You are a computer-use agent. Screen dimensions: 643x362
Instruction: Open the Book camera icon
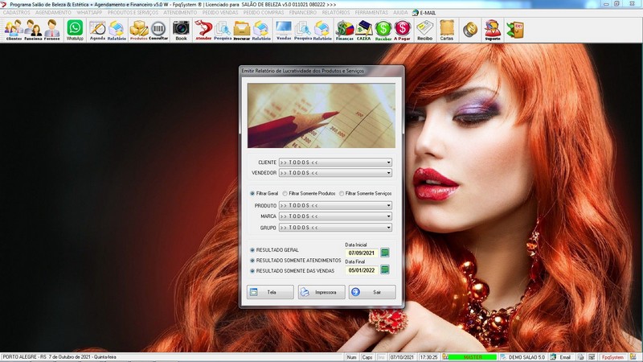(181, 30)
